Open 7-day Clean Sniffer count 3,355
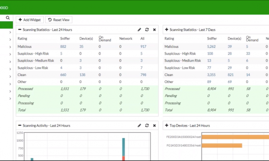 pos(211,75)
